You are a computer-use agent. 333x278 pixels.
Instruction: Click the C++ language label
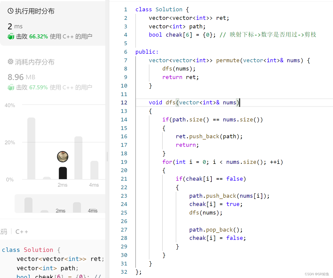(22, 232)
